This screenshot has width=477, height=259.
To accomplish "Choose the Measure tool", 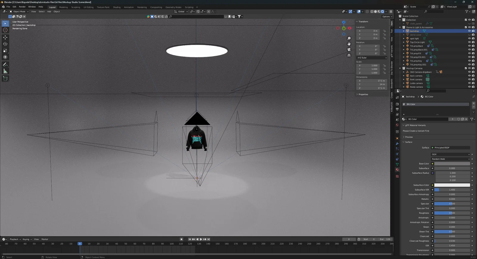I will [x=5, y=71].
